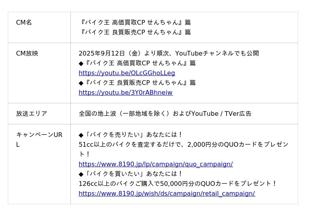Image resolution: width=313 pixels, height=216 pixels.
Task: Click the 「バイクを買いたい」 heading line
Action: coord(131,174)
